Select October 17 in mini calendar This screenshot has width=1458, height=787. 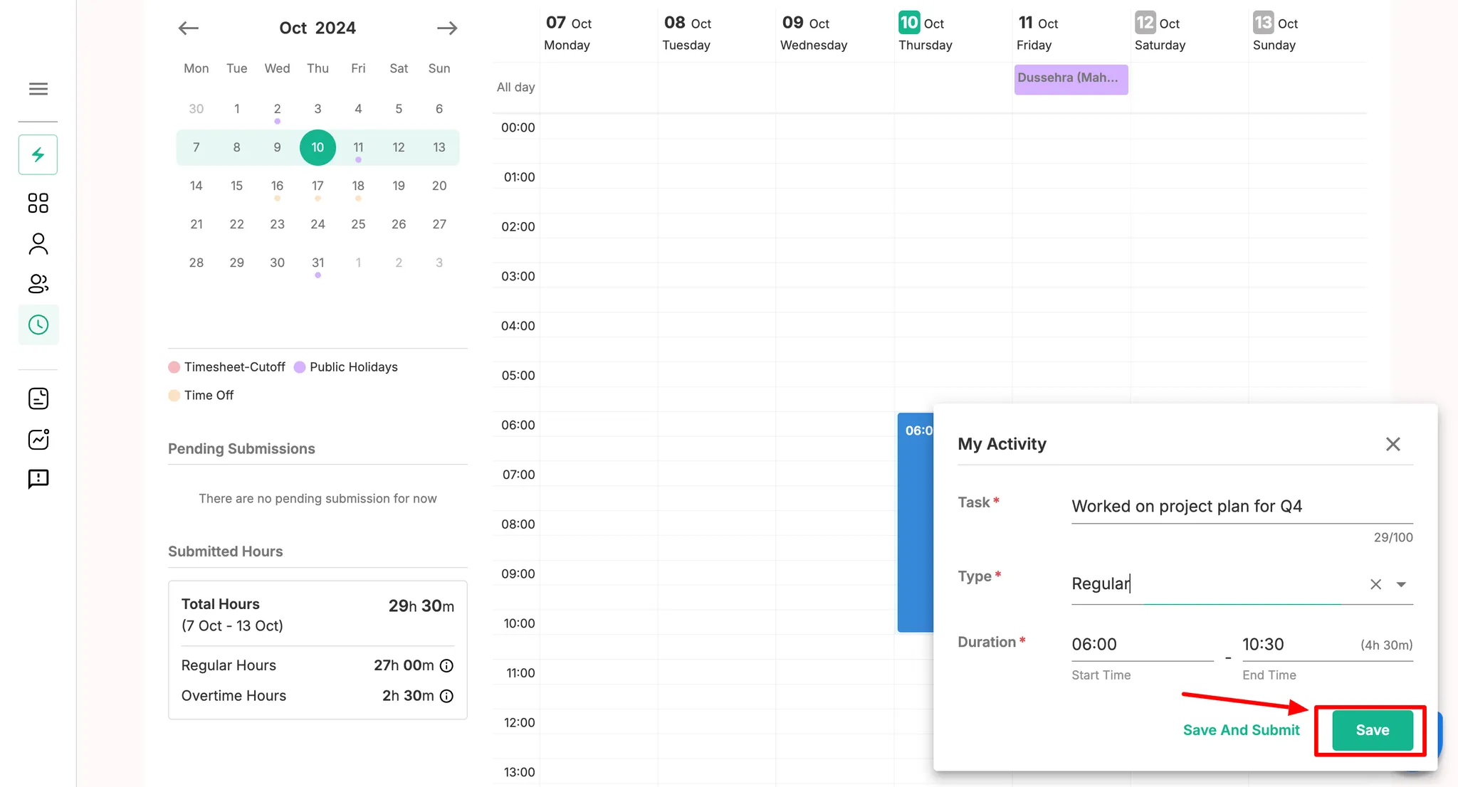point(318,186)
